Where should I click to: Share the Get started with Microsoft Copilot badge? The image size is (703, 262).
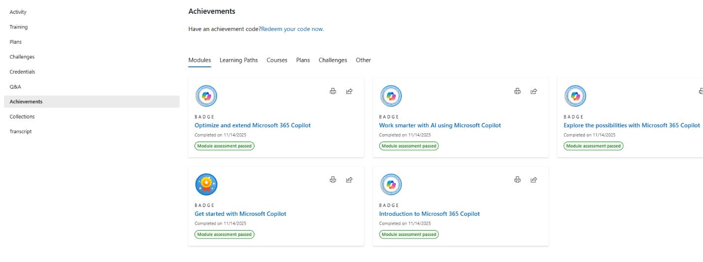tap(349, 179)
